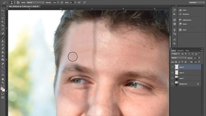Select the Paint Bucket tool

(x=3, y=52)
